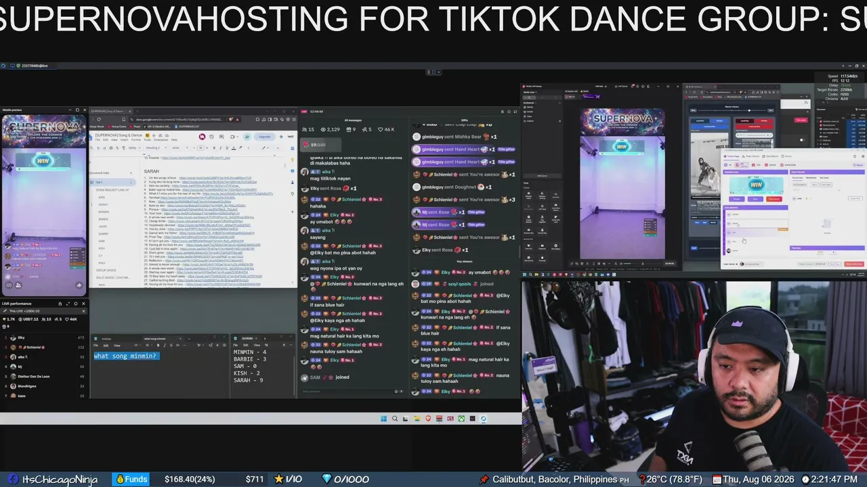This screenshot has width=867, height=487.
Task: Open the 'On the wings of love' YouTube link
Action: 215,178
